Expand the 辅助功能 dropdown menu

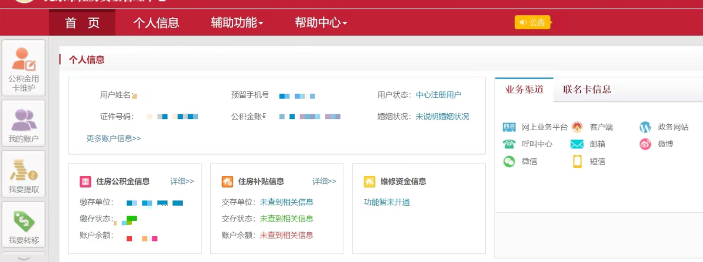237,23
